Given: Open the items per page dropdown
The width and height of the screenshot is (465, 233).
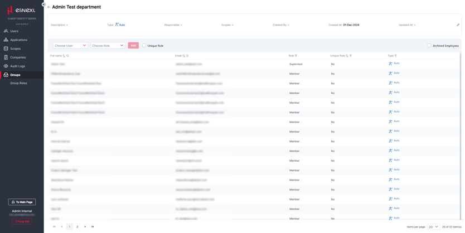Looking at the screenshot, I should (433, 227).
